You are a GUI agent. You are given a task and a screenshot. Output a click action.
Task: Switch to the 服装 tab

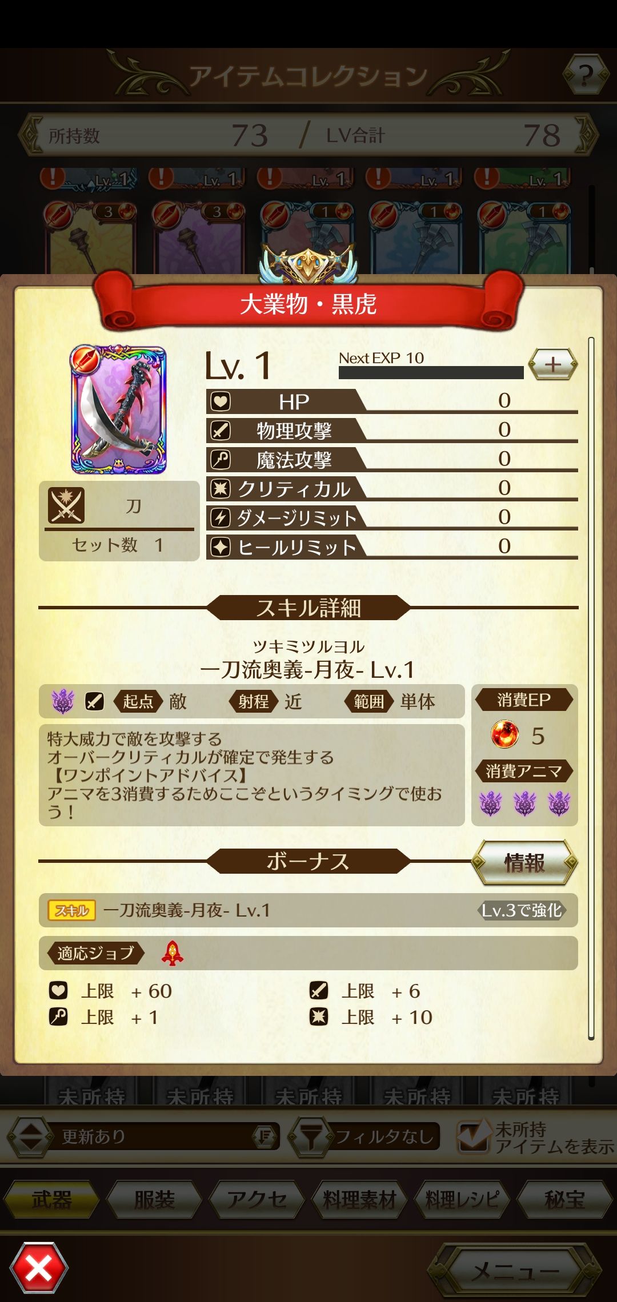154,1200
